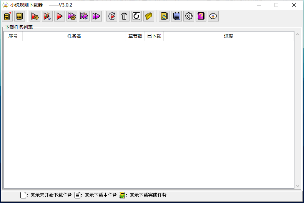304x203 pixels.
Task: Click the application logo in title bar
Action: [x=5, y=5]
